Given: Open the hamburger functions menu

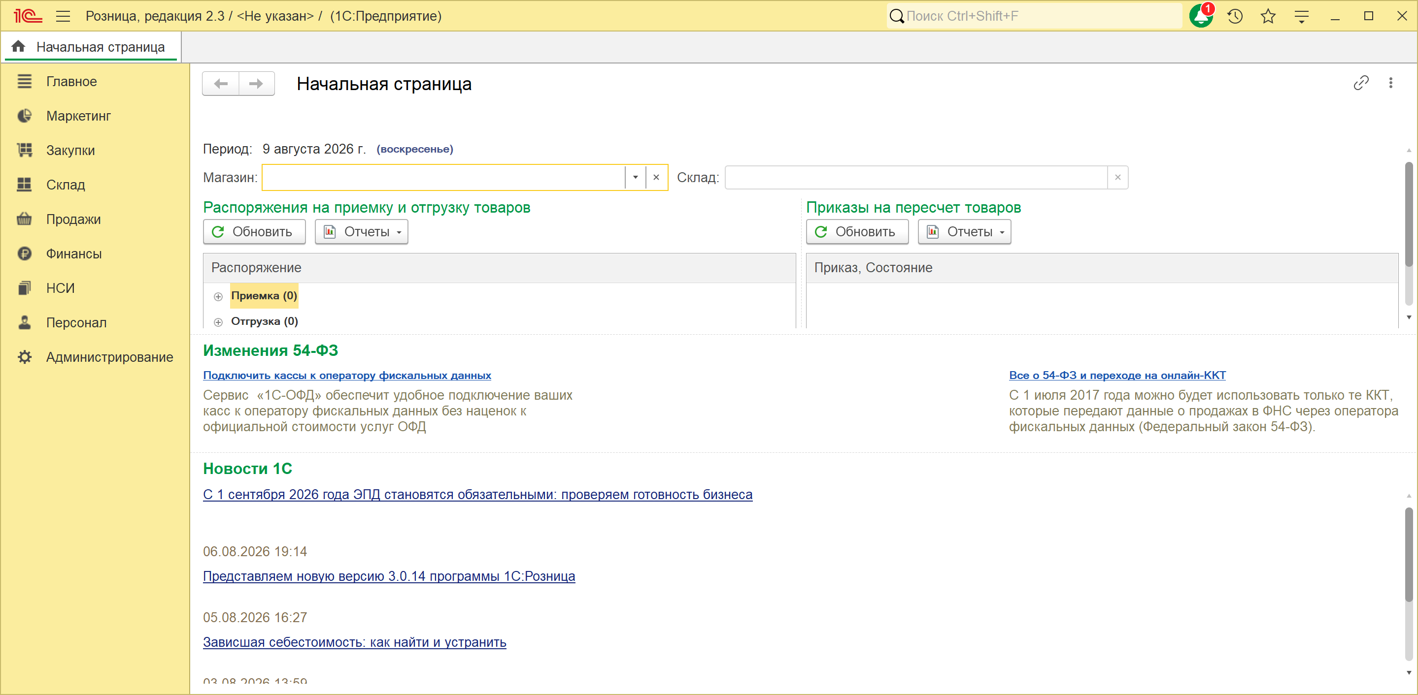Looking at the screenshot, I should [x=63, y=16].
